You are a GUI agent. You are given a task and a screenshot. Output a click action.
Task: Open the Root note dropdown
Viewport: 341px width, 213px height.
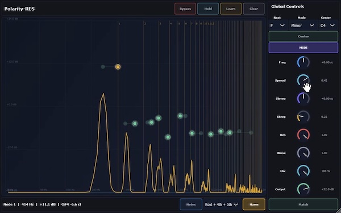coord(277,25)
